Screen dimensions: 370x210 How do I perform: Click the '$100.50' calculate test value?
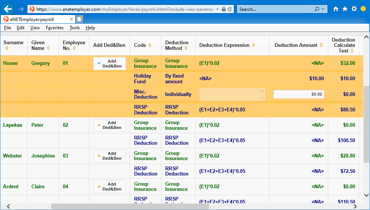pos(346,140)
